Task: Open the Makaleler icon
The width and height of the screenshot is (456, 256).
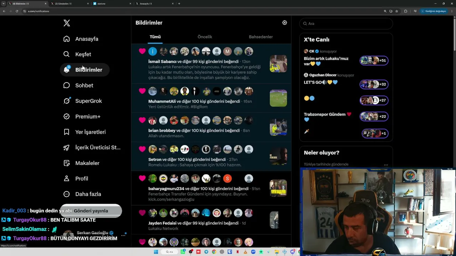Action: pos(66,163)
